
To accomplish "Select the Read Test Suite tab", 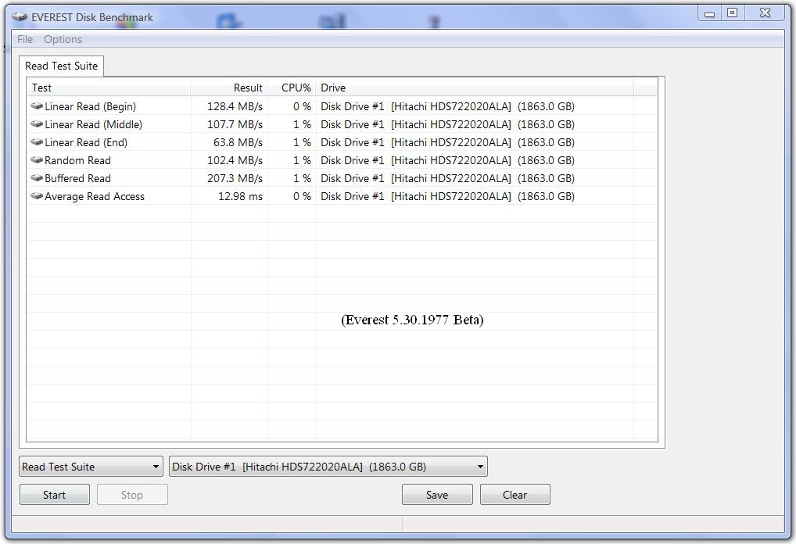I will pyautogui.click(x=62, y=66).
